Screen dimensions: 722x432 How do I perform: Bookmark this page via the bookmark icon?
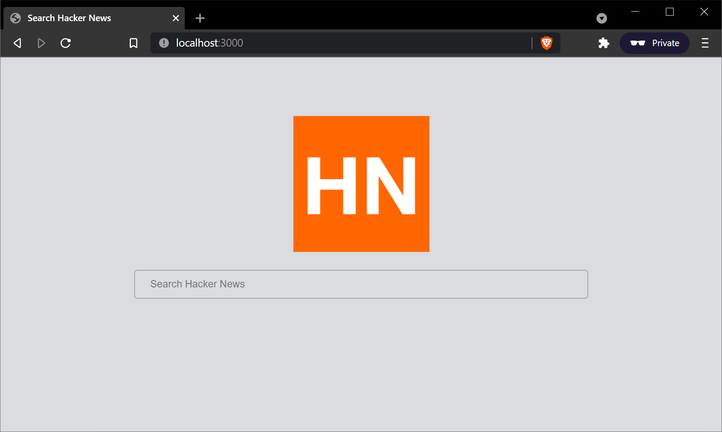pos(133,43)
